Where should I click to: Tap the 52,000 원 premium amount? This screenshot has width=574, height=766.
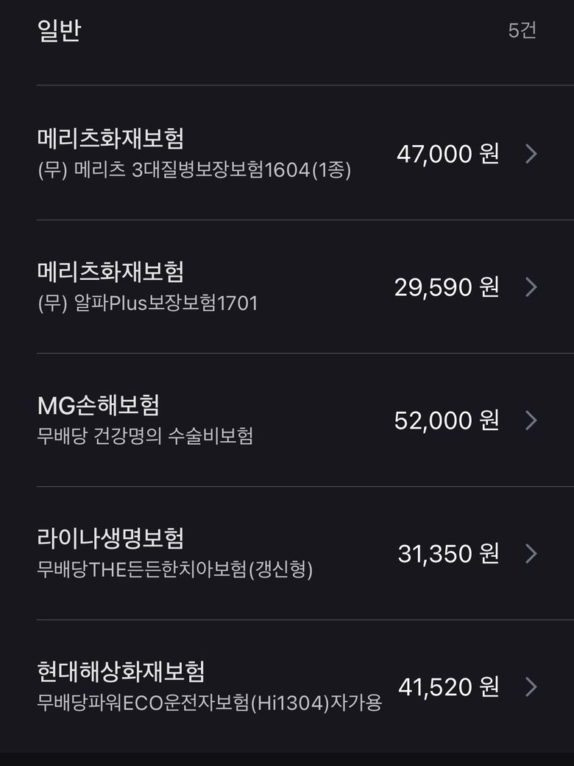tap(447, 421)
